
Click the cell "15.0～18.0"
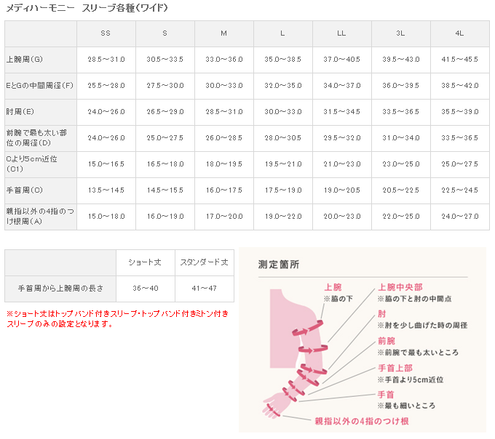tap(106, 216)
